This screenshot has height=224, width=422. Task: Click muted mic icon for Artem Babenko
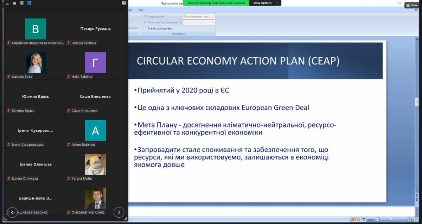pyautogui.click(x=69, y=144)
